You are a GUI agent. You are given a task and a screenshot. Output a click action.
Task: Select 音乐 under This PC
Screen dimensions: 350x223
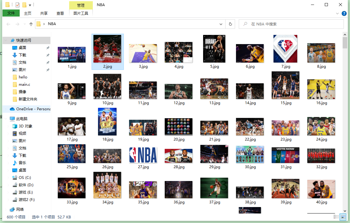point(22,163)
